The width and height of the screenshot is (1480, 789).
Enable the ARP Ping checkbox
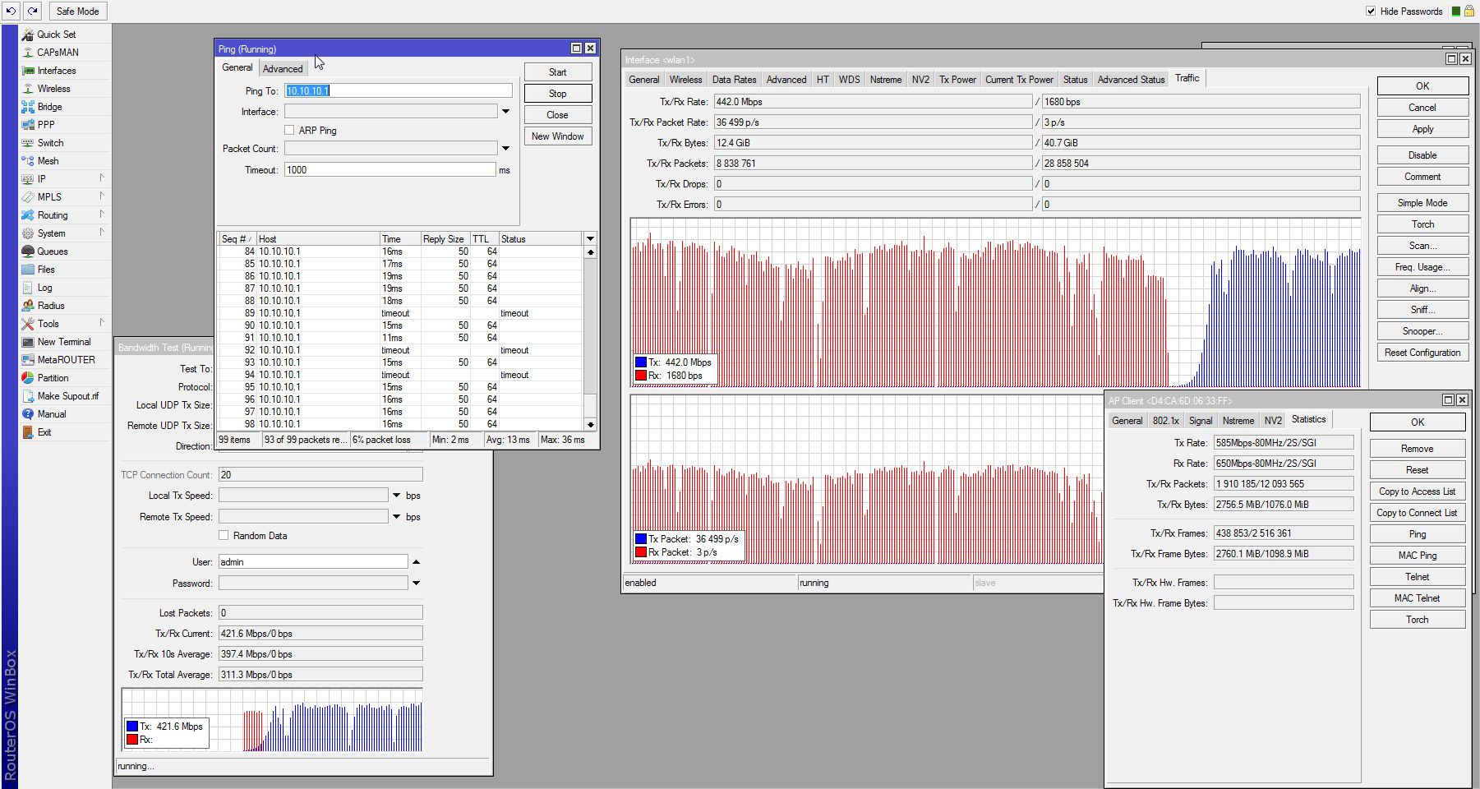pos(289,131)
